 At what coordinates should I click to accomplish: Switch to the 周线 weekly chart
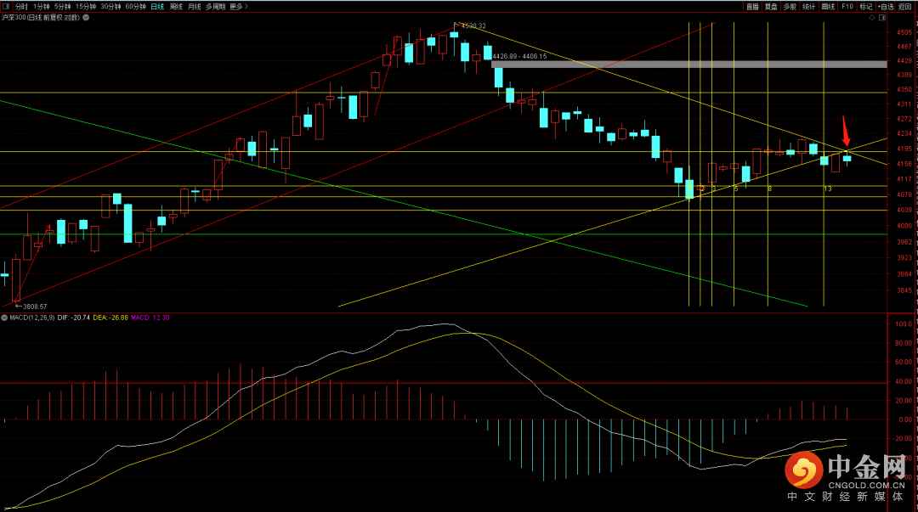[x=176, y=7]
